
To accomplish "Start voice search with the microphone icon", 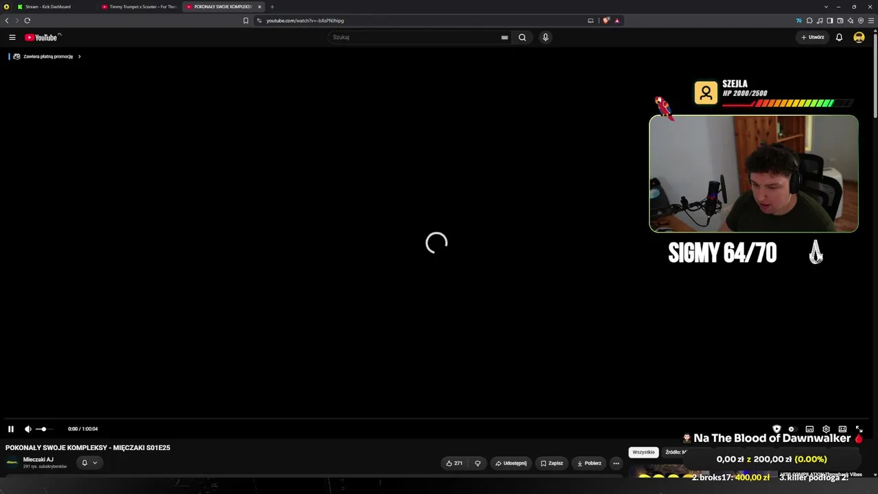I will [x=545, y=37].
